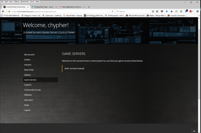Image resolution: width=201 pixels, height=133 pixels.
Task: Open the bookmarks list clipboard icon
Action: click(x=157, y=11)
